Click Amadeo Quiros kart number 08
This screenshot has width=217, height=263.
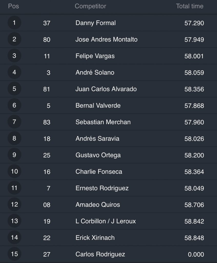point(47,205)
